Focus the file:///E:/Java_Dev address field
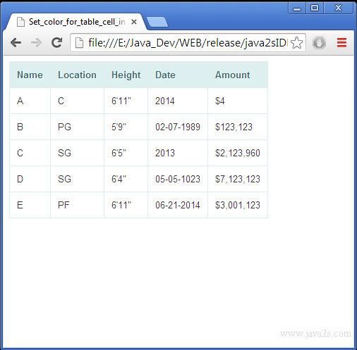Viewport: 357px width, 350px height. click(x=188, y=43)
